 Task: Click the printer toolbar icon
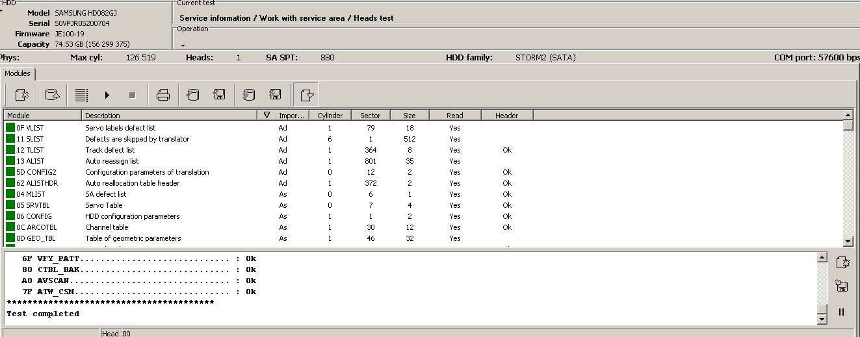click(x=163, y=95)
